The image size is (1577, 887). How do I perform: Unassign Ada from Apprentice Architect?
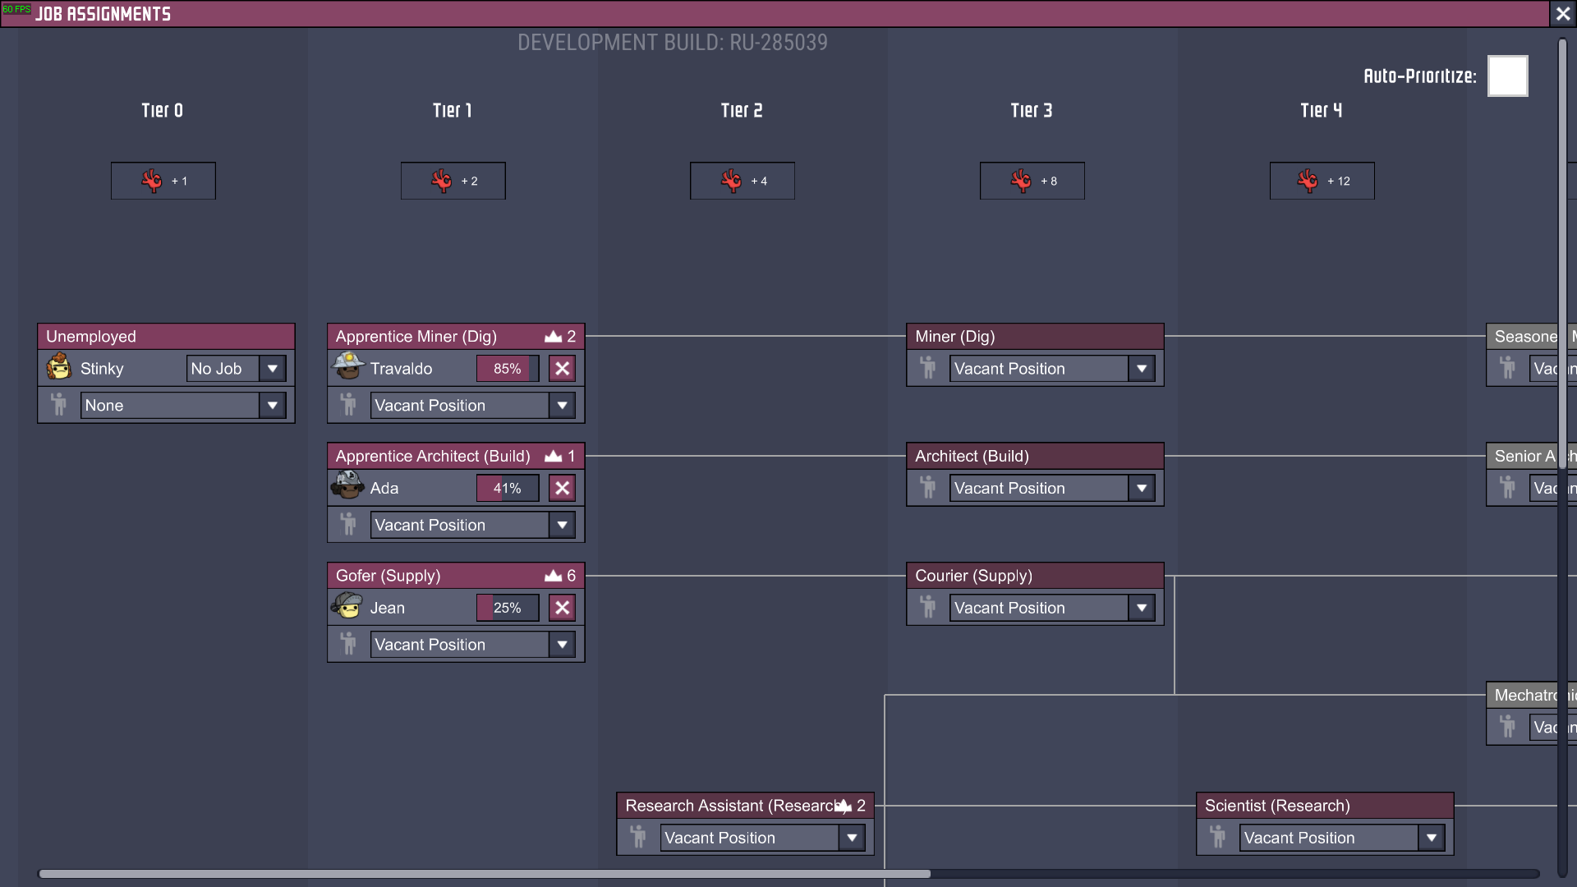[x=563, y=489]
